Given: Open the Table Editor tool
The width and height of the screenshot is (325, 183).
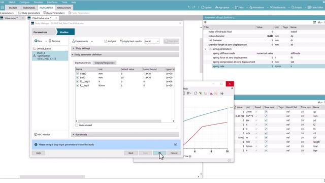Looking at the screenshot, I should click(315, 8).
